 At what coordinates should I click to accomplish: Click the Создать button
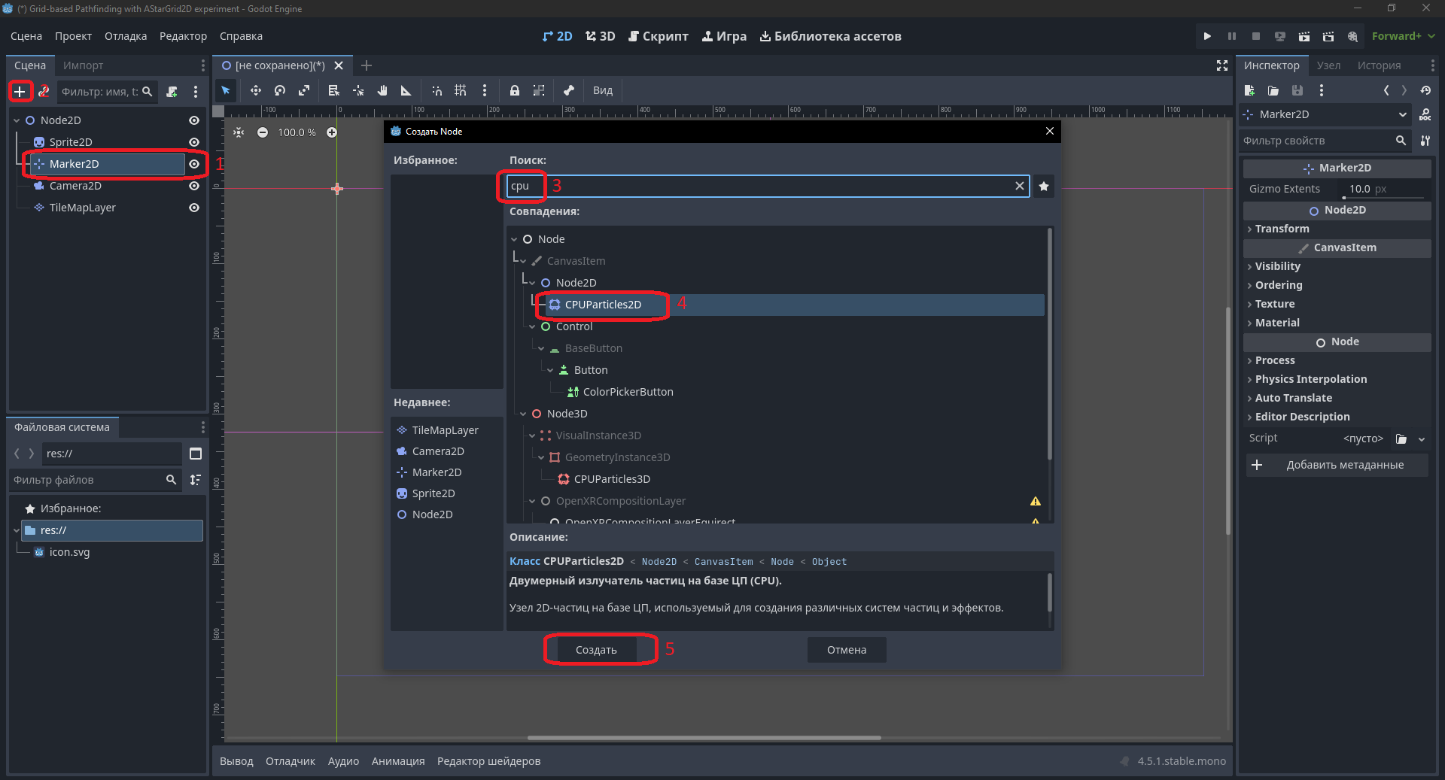point(596,650)
